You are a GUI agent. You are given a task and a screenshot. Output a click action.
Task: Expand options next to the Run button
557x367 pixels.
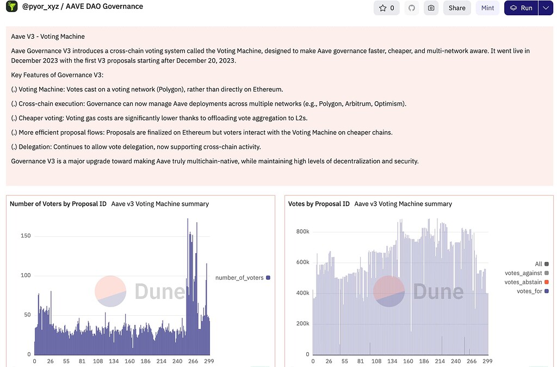coord(547,8)
